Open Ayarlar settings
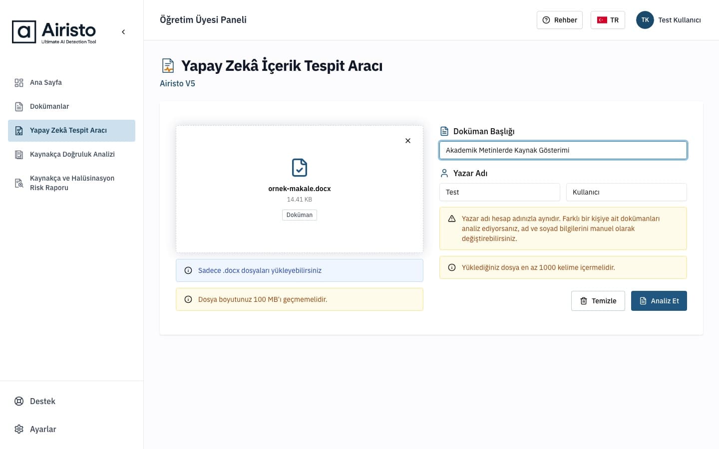Screen dimensions: 719x449 [71, 429]
